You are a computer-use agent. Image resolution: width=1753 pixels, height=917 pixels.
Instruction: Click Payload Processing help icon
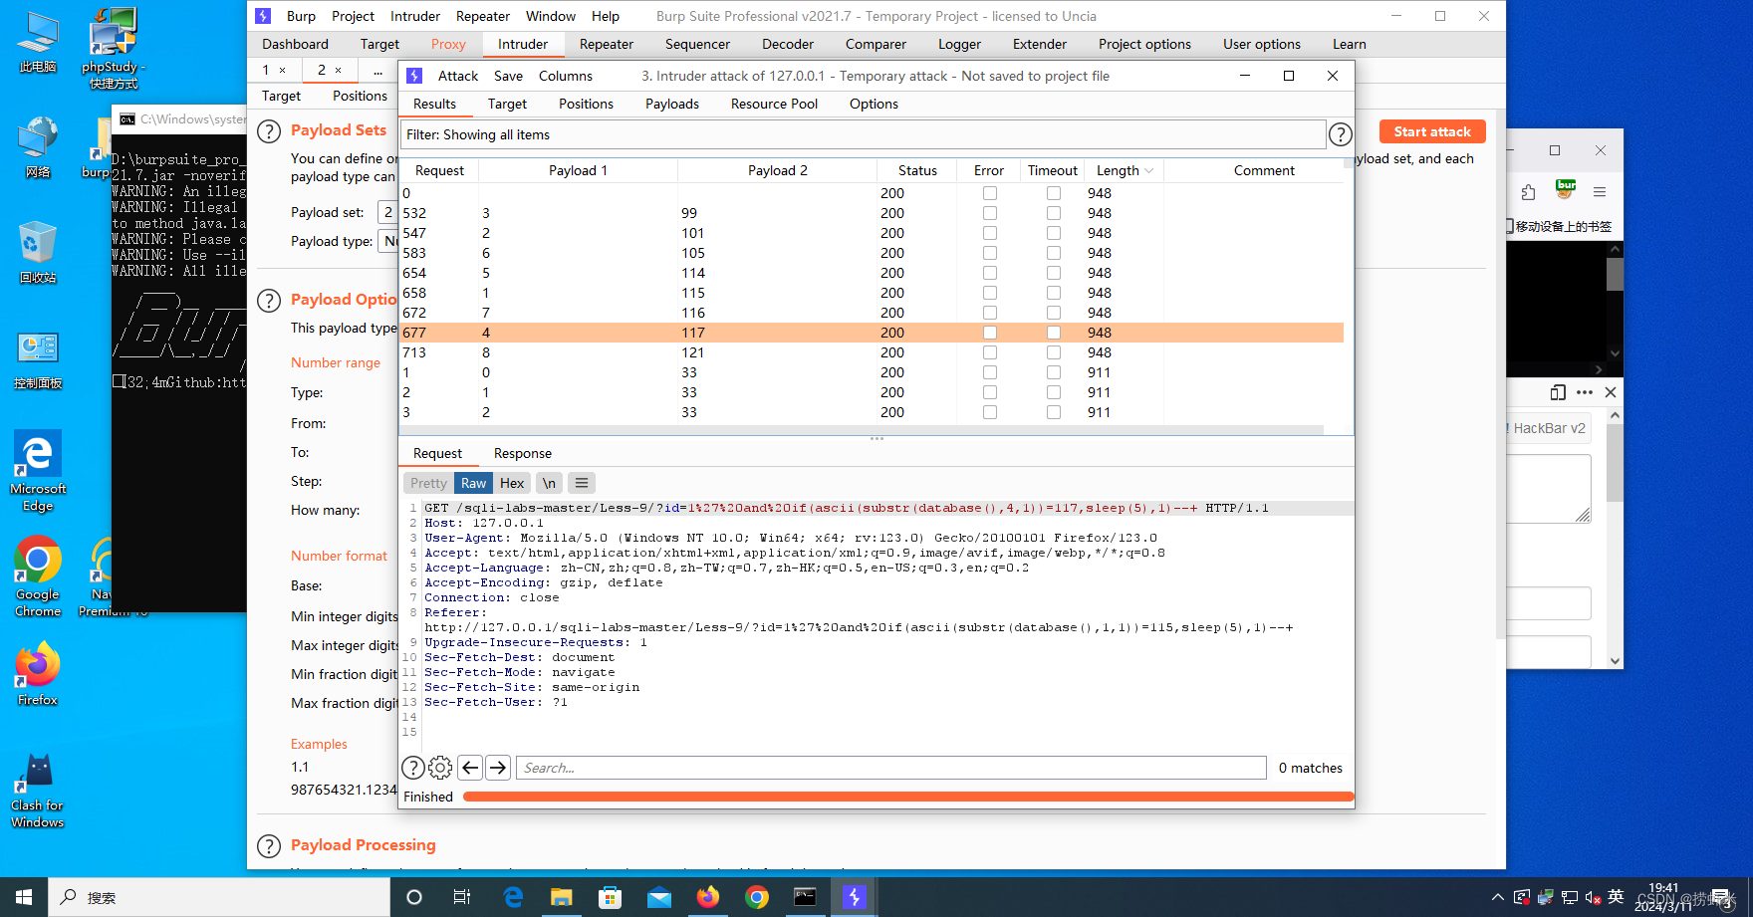269,846
